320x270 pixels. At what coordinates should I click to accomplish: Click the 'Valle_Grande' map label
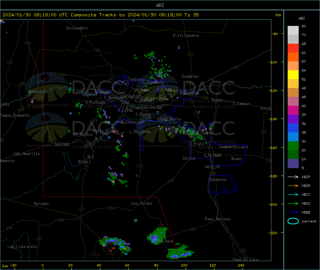pyautogui.click(x=106, y=131)
